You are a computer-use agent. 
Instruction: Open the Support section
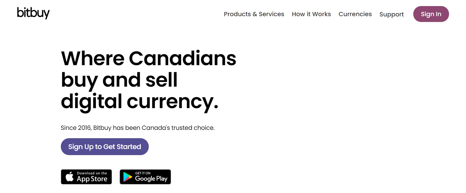tap(392, 14)
